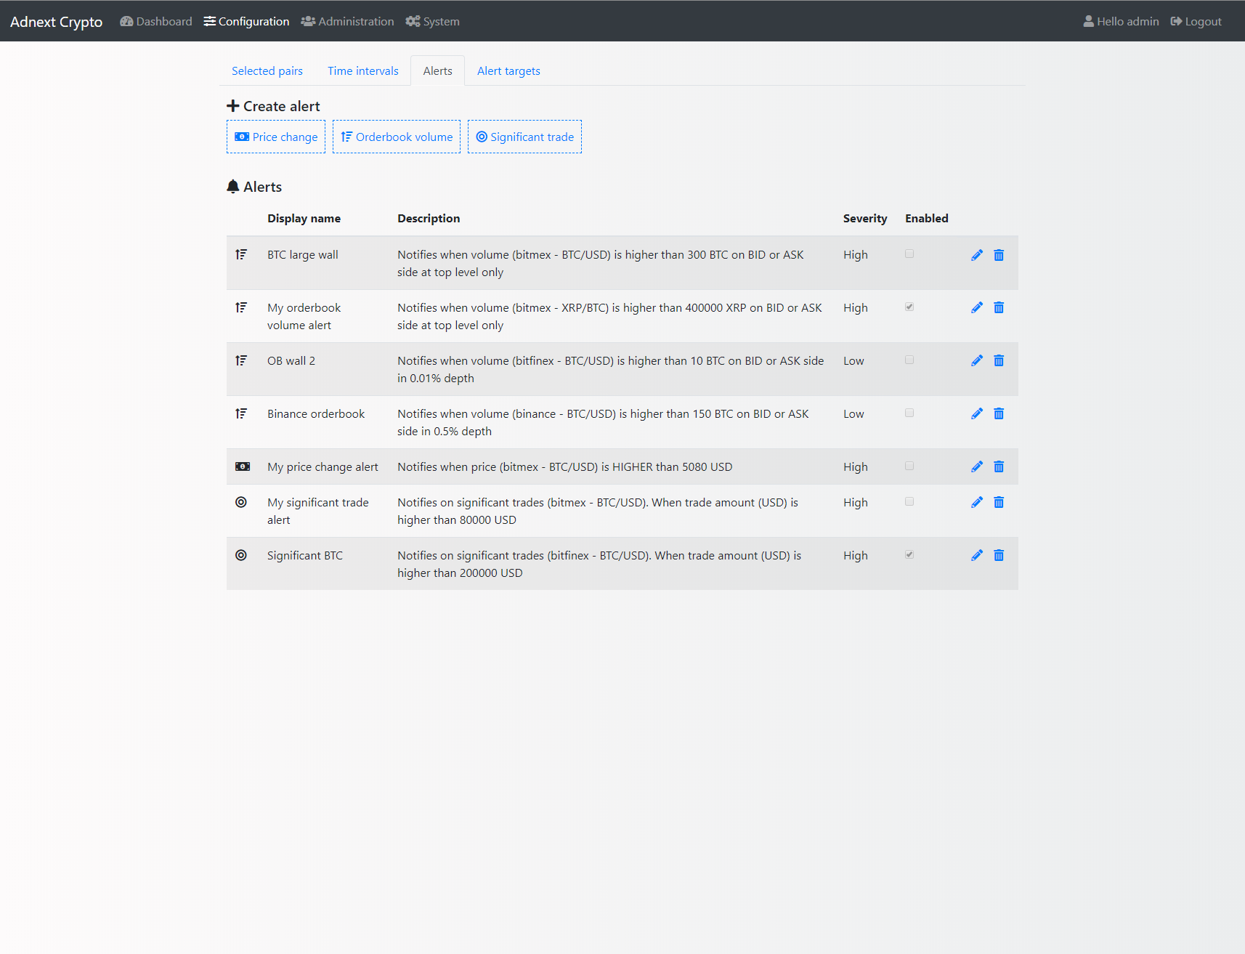1245x954 pixels.
Task: Click edit pencil for BTC large wall
Action: coord(977,255)
